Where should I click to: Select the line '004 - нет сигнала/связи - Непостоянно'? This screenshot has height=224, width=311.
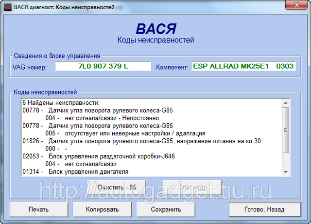click(102, 118)
